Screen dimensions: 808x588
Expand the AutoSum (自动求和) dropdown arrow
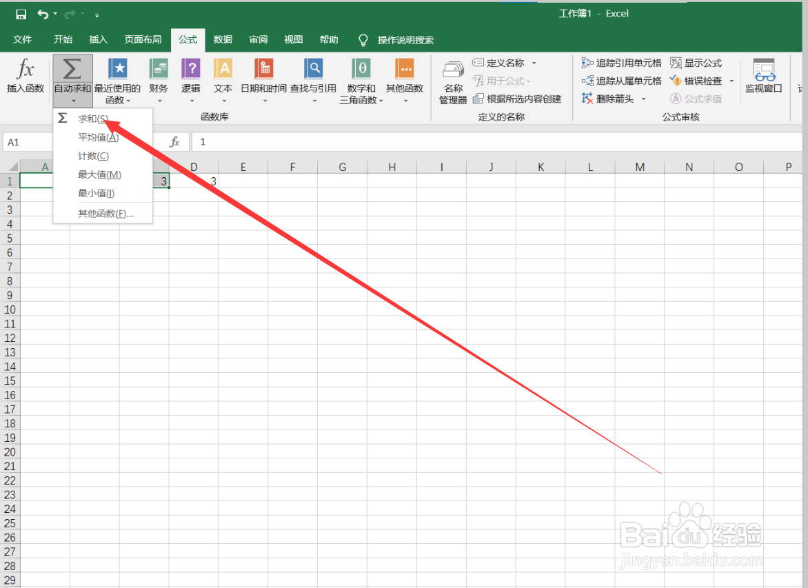(x=73, y=101)
